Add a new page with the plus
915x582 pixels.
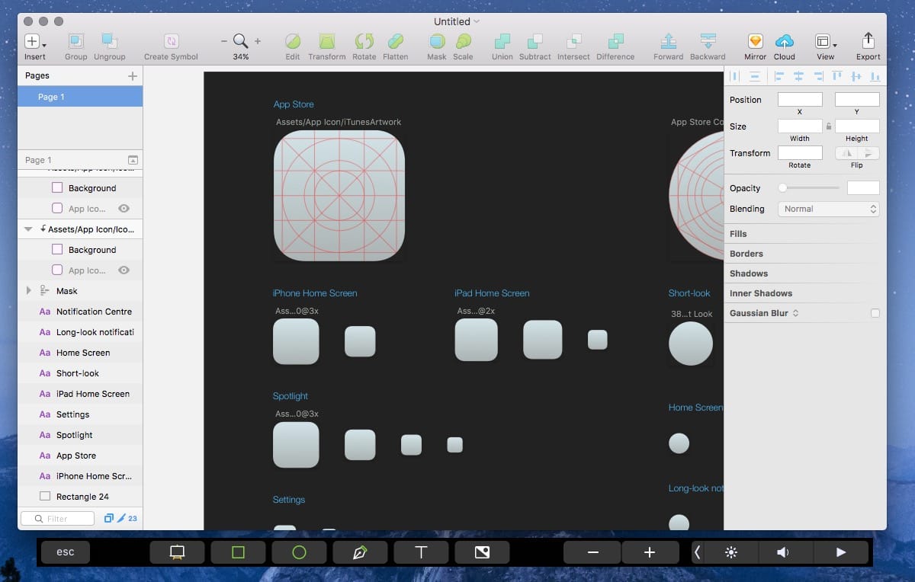pos(133,75)
